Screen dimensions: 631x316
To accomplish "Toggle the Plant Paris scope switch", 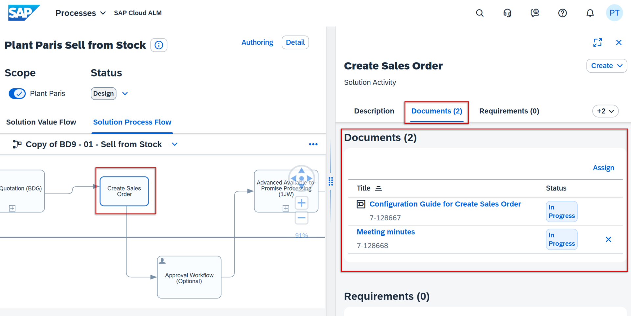I will click(x=17, y=94).
